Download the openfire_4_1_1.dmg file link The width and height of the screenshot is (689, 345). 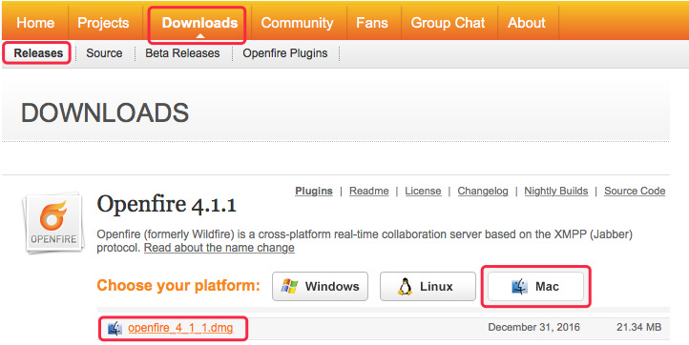click(180, 328)
